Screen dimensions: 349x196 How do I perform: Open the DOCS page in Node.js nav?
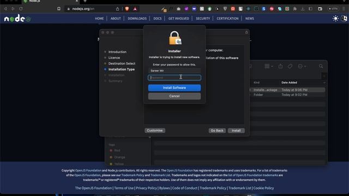coord(158,19)
